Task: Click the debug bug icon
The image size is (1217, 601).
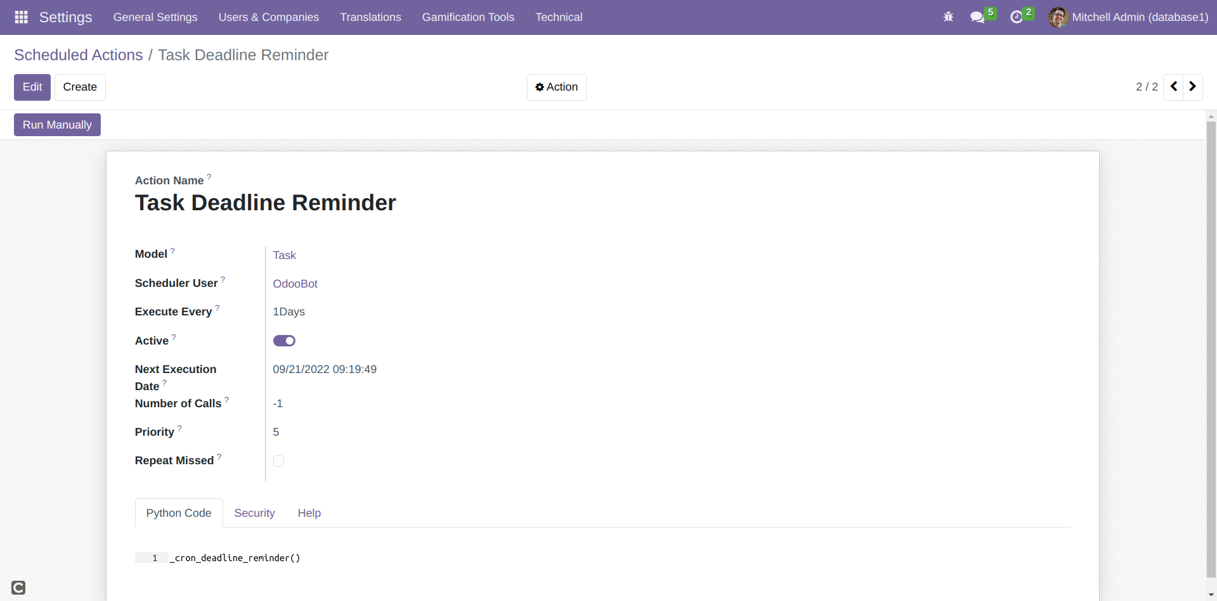Action: coord(948,17)
